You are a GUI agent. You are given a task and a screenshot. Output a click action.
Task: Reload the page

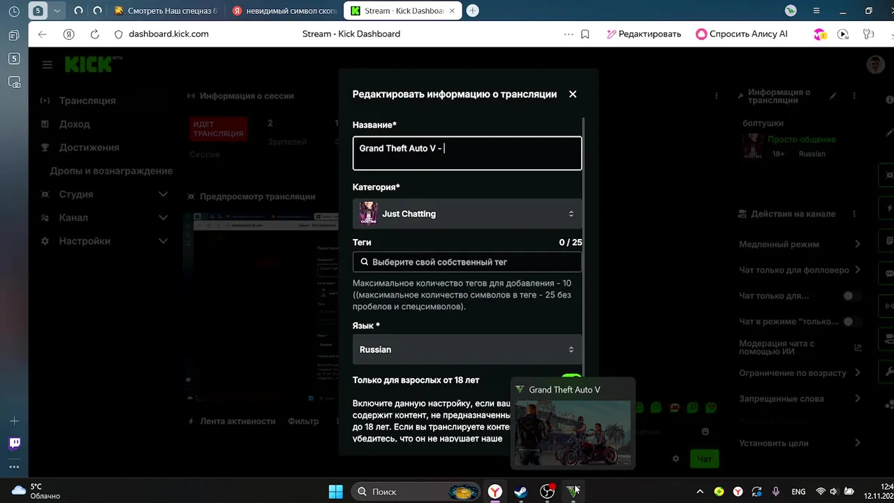94,34
